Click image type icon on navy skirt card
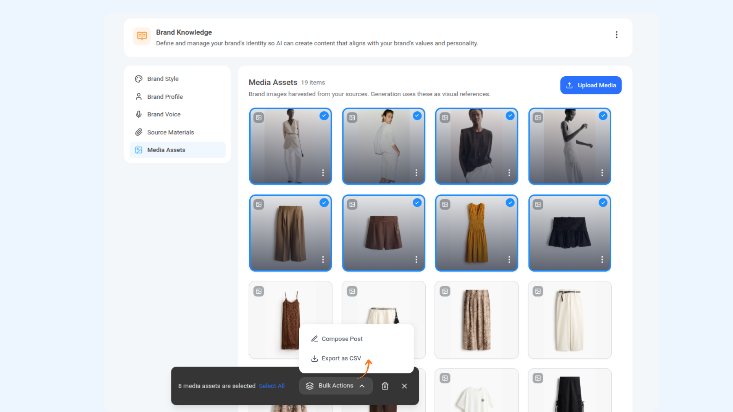The width and height of the screenshot is (733, 412). 538,204
